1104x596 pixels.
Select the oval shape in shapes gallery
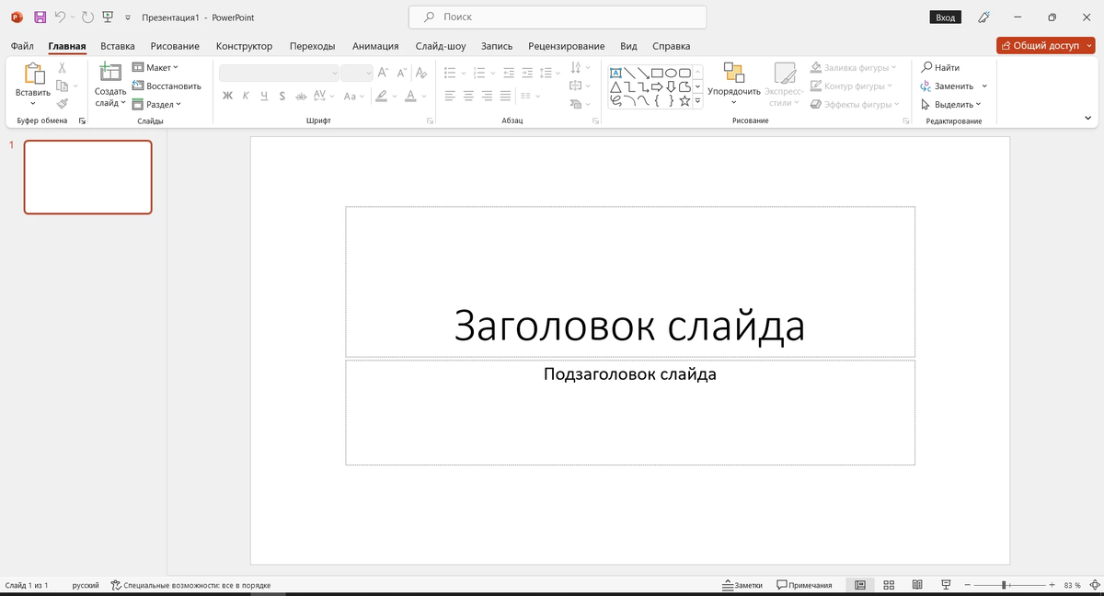(671, 73)
